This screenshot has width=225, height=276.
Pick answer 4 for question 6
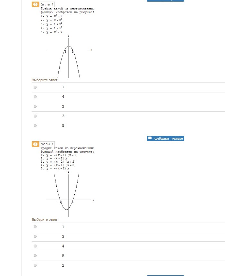35,246
